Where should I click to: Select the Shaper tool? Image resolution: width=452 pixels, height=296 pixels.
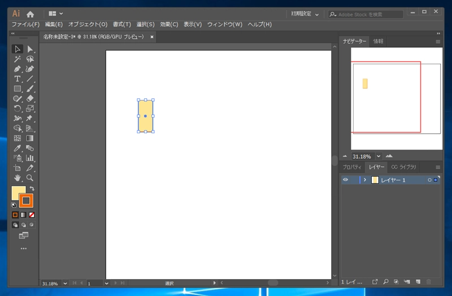pyautogui.click(x=18, y=98)
